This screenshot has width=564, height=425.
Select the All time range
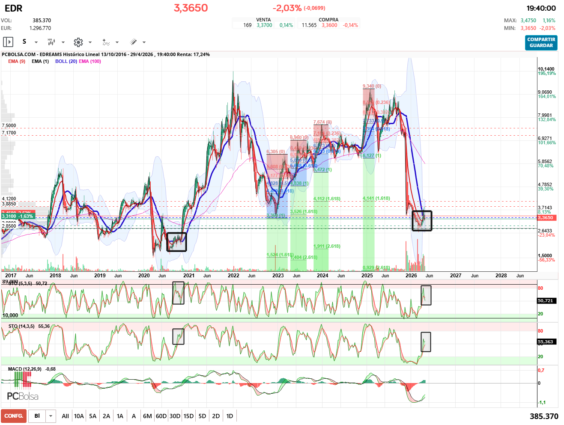coord(65,416)
